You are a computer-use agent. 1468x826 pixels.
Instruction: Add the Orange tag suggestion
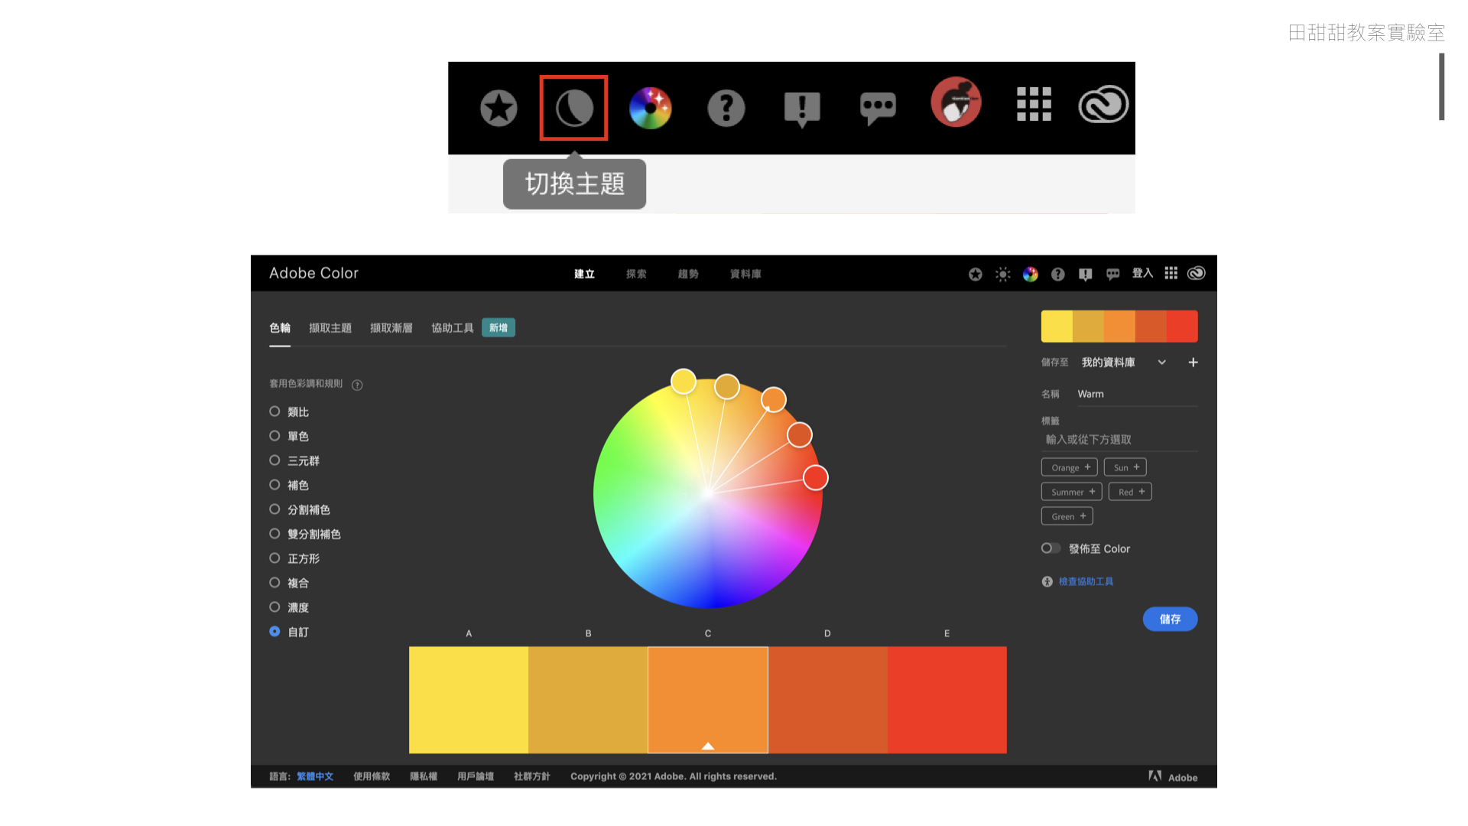tap(1069, 467)
